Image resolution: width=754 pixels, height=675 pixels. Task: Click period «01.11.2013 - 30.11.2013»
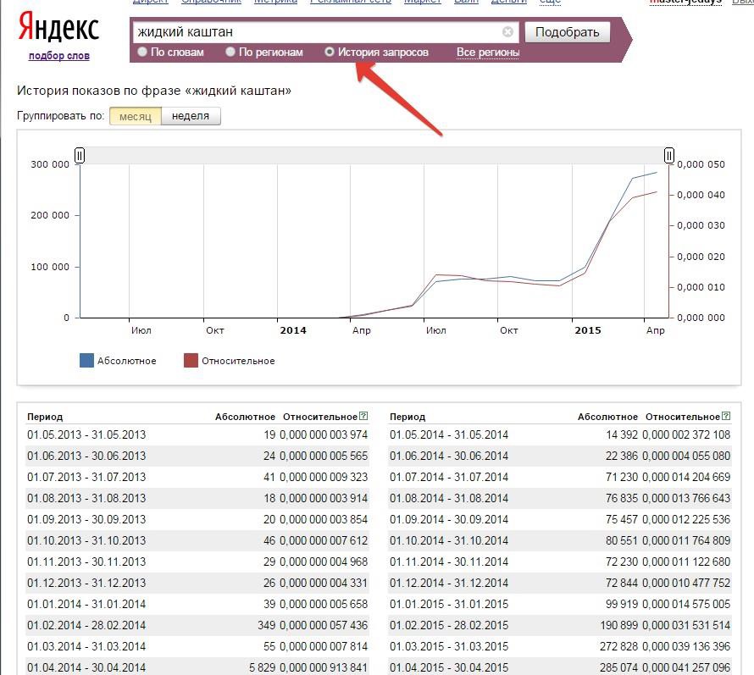click(86, 562)
